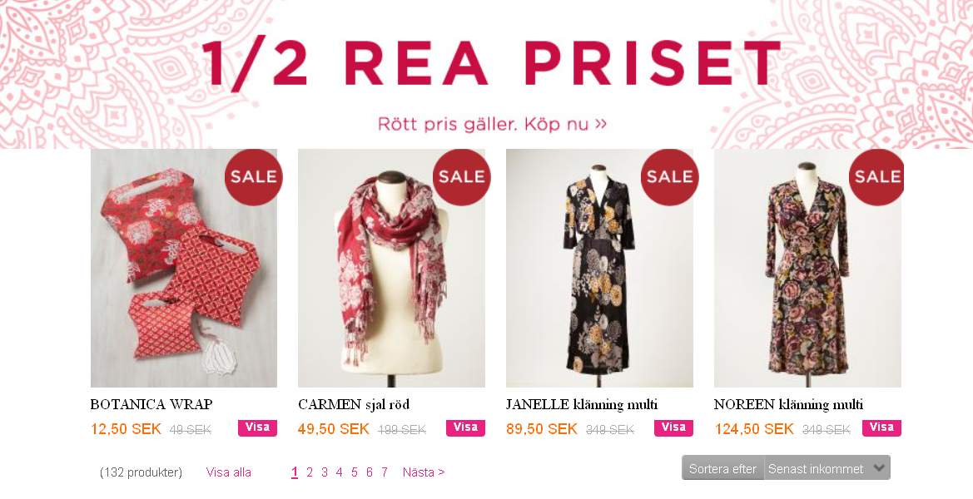The image size is (973, 499).
Task: Open the Botanica Wrap product image
Action: [x=184, y=268]
